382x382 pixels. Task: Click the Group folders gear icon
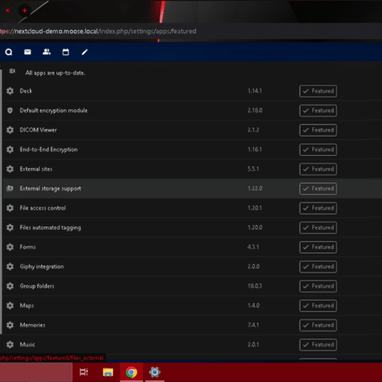(10, 286)
